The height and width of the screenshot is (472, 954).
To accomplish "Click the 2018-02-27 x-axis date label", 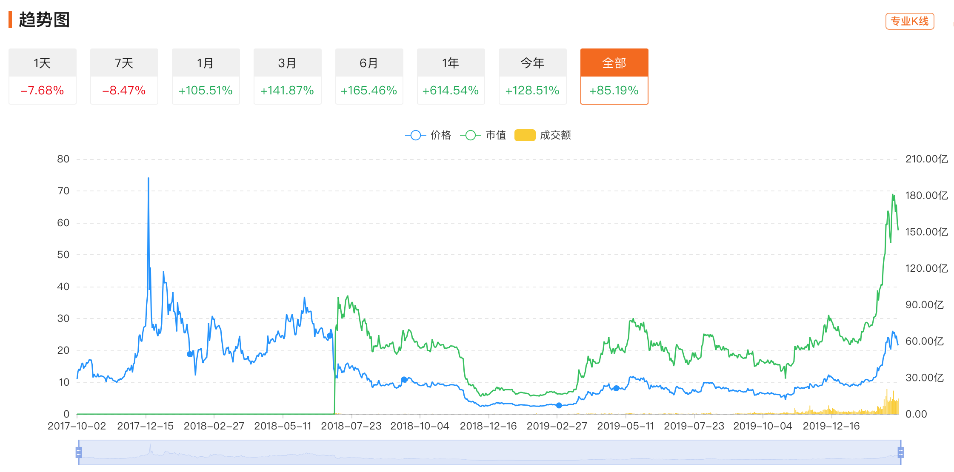I will [x=214, y=426].
